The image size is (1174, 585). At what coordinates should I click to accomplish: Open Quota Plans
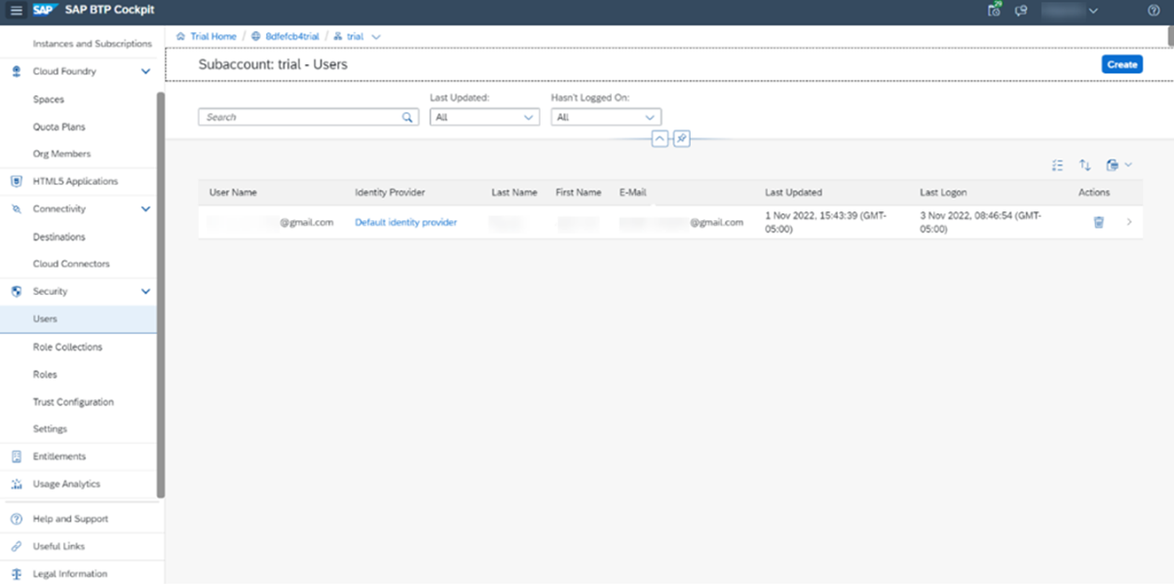click(59, 127)
